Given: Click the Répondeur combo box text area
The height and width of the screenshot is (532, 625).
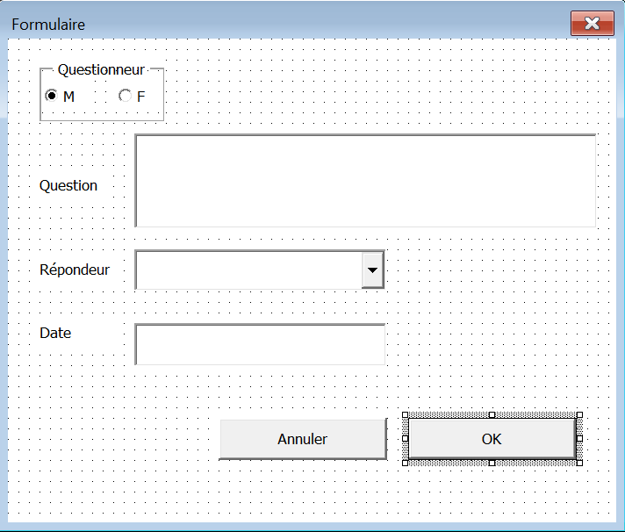Looking at the screenshot, I should [x=249, y=270].
